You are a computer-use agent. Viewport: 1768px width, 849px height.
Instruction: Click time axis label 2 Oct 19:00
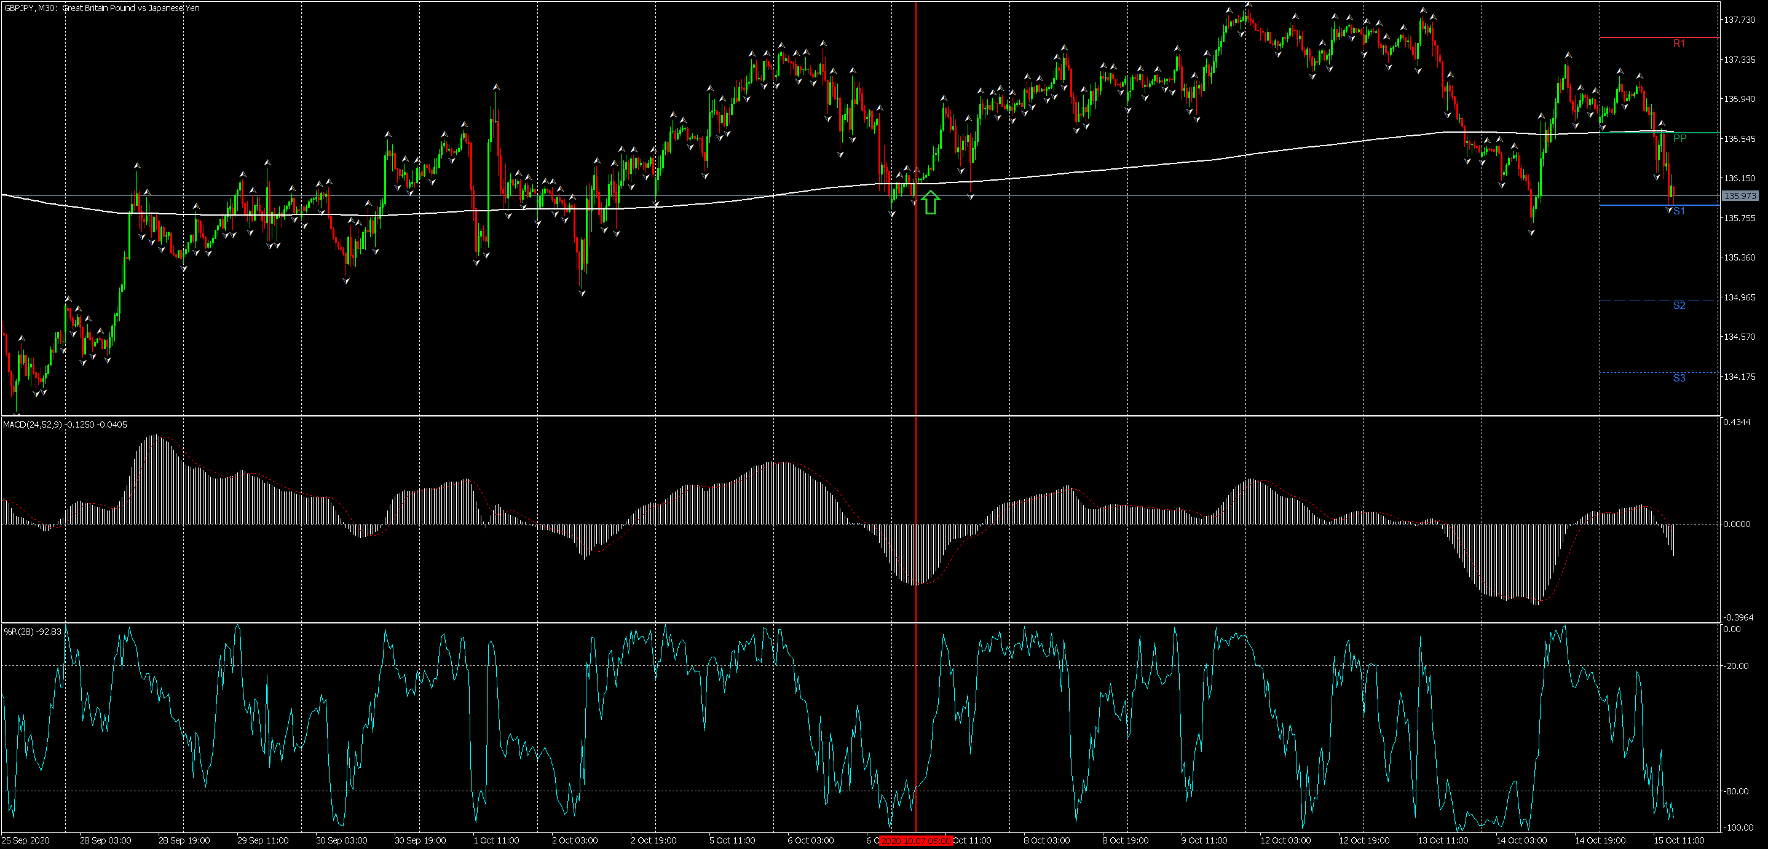point(653,841)
